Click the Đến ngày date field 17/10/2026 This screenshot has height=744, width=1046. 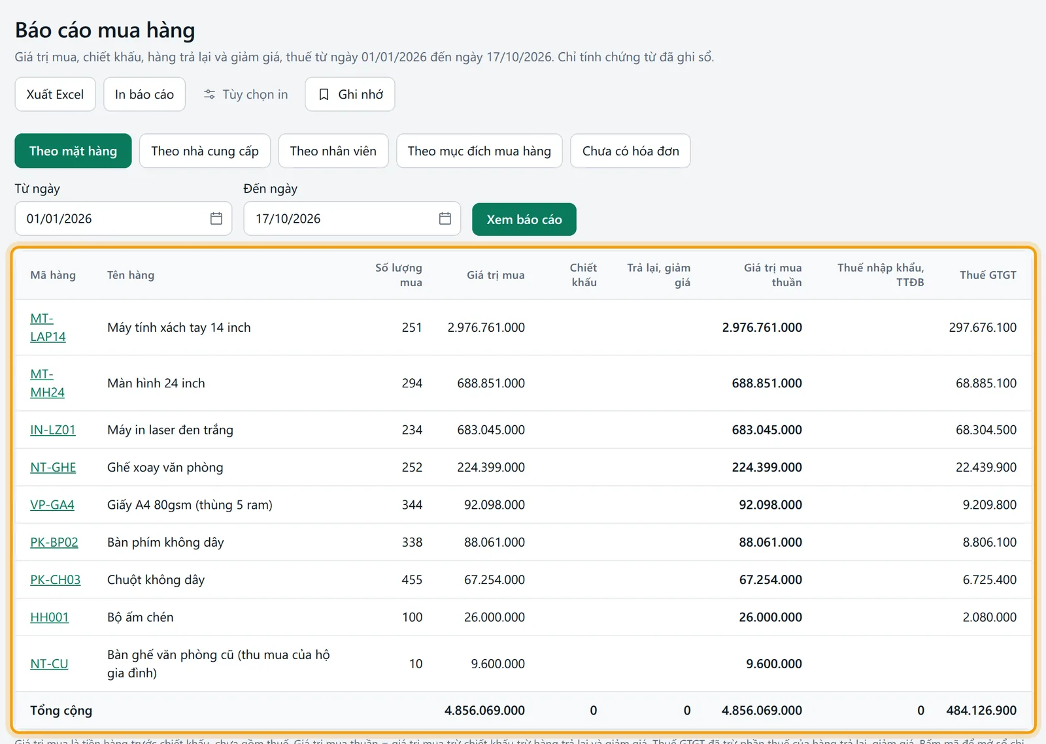[x=352, y=219]
